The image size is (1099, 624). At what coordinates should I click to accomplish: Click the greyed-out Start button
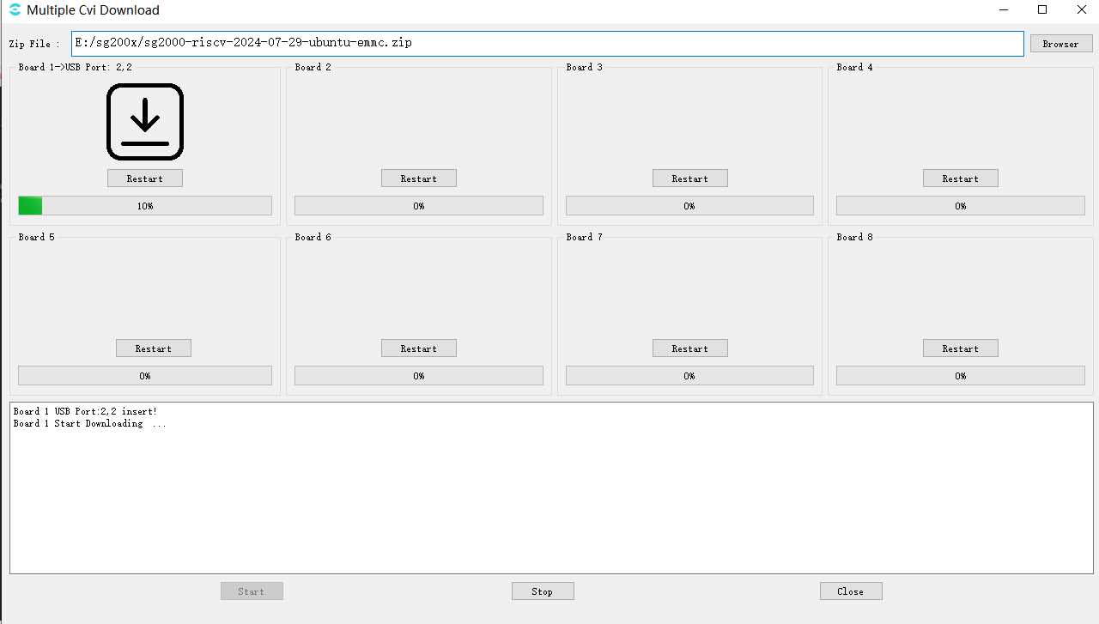(x=252, y=591)
